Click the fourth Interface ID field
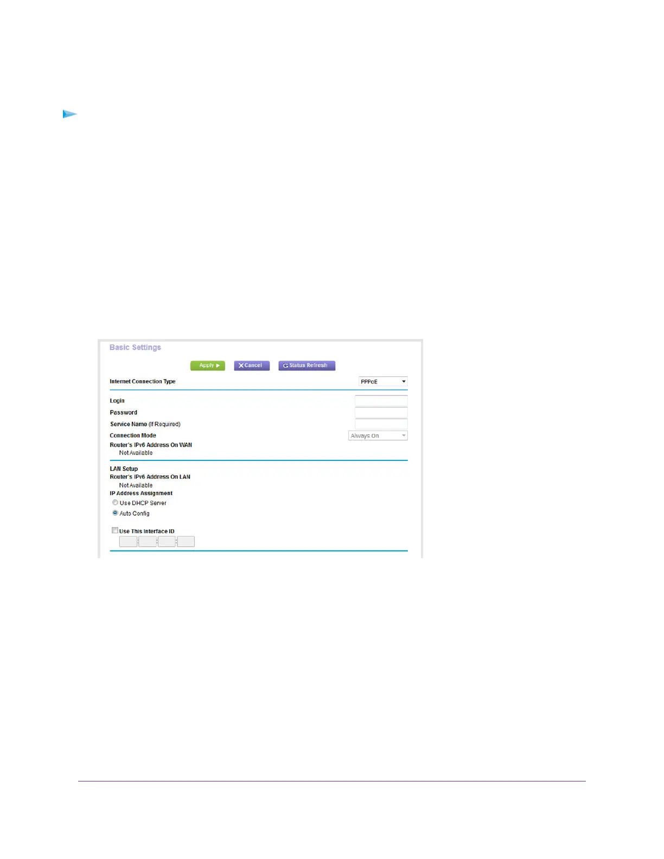The height and width of the screenshot is (859, 664). coord(186,541)
